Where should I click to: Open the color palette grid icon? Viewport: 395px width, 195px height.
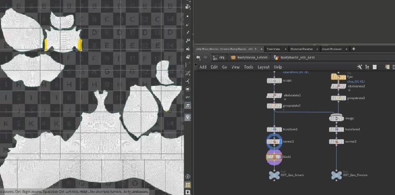click(387, 67)
